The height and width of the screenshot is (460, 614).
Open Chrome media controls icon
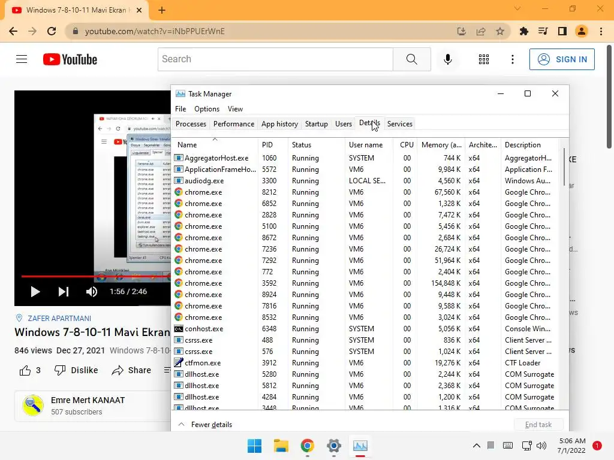coord(543,31)
